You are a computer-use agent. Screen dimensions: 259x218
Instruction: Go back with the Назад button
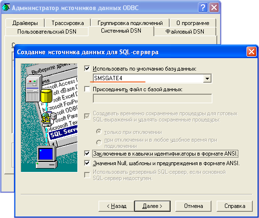pyautogui.click(x=116, y=206)
